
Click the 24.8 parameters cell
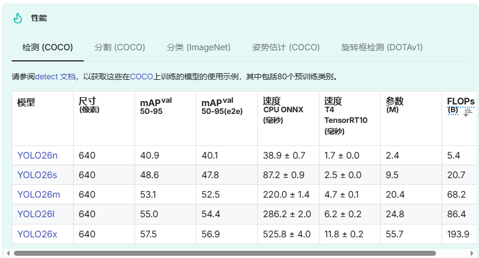pos(411,214)
